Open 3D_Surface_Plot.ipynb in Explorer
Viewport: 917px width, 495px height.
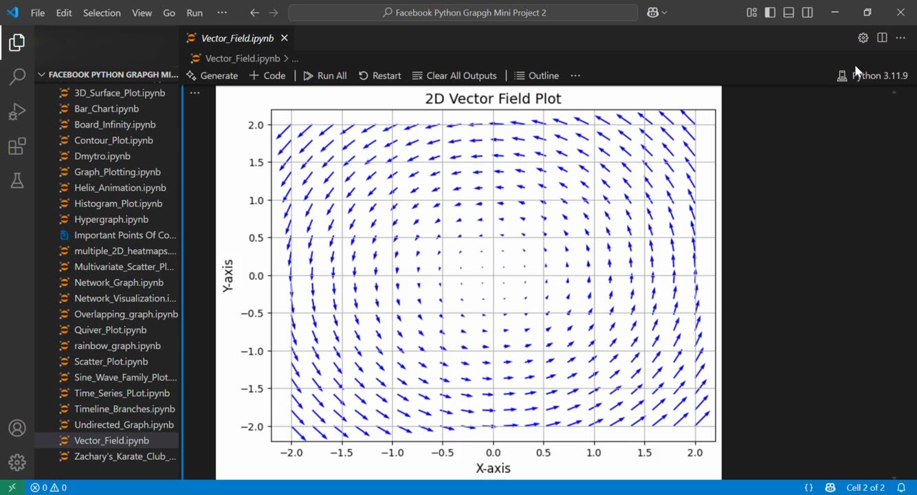pos(120,93)
